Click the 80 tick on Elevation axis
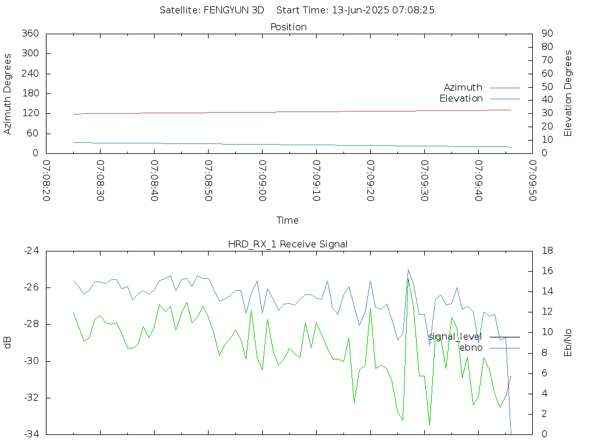595x446 pixels. tap(547, 46)
